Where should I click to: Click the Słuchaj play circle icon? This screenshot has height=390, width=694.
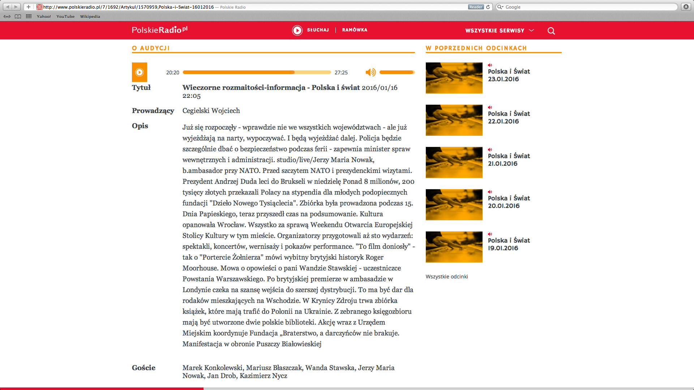[x=297, y=30]
